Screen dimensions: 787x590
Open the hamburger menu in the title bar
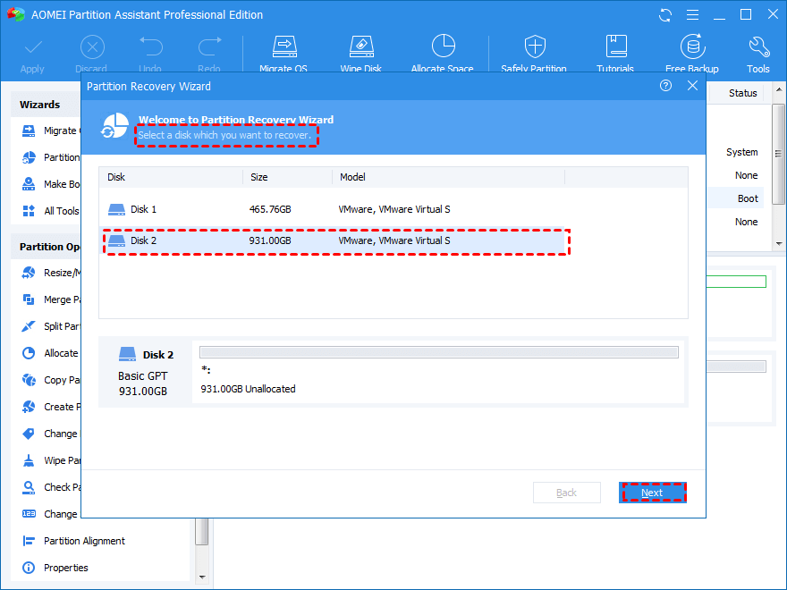coord(692,14)
